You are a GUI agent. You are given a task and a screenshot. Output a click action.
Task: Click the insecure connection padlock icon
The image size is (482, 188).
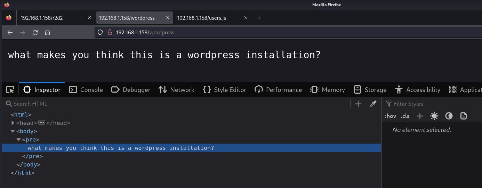tap(110, 32)
